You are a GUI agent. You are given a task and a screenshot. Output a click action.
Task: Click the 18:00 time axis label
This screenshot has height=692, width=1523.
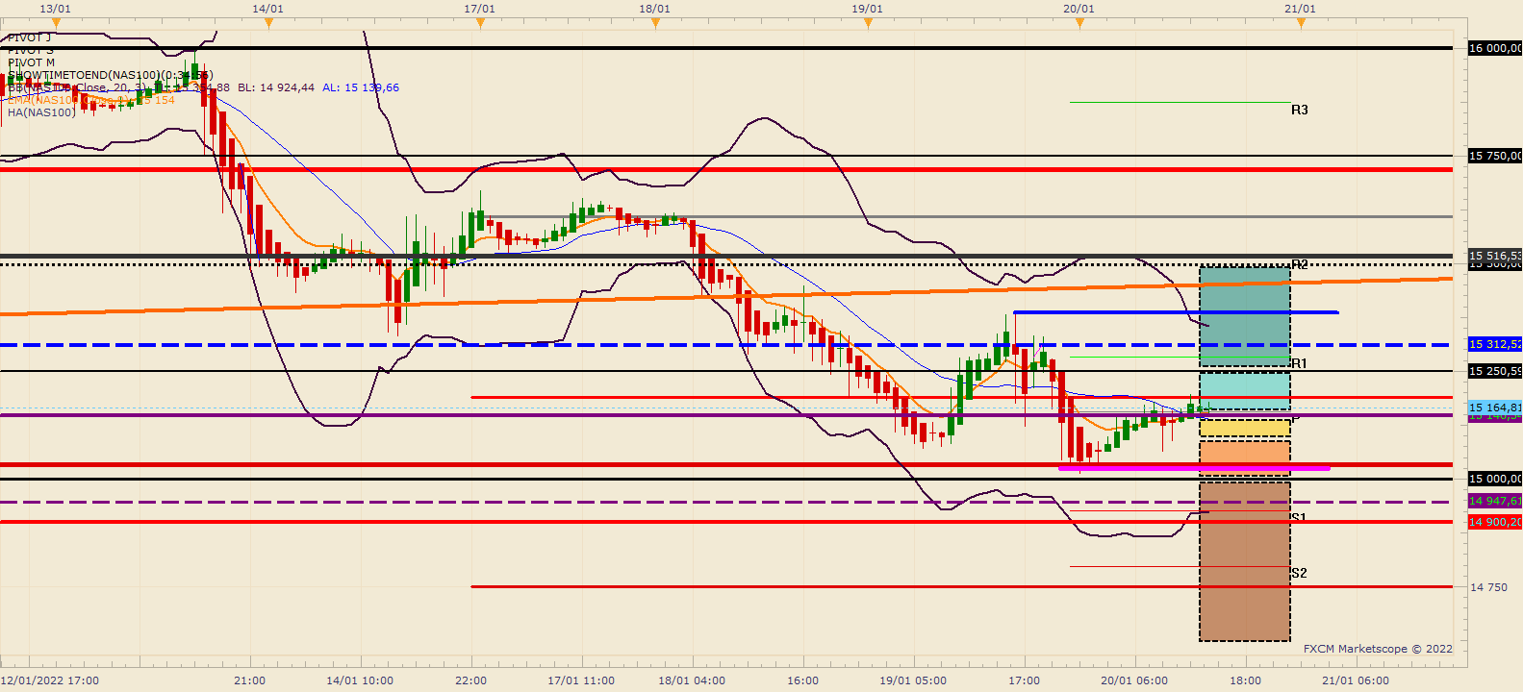point(1246,680)
